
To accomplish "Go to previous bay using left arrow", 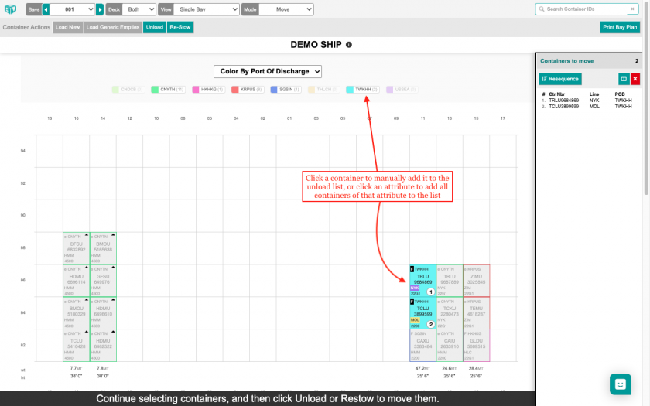I will [46, 9].
